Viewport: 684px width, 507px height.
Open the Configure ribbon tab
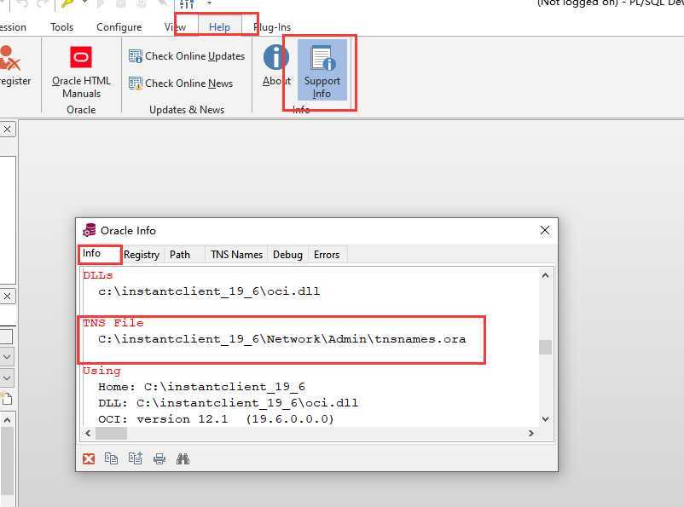tap(119, 27)
